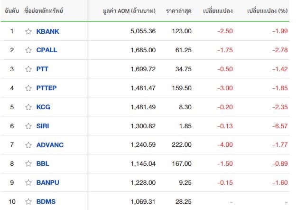Sort by มูลค่า AOM (ล้านบาท) column
This screenshot has height=210, width=297.
pos(129,11)
